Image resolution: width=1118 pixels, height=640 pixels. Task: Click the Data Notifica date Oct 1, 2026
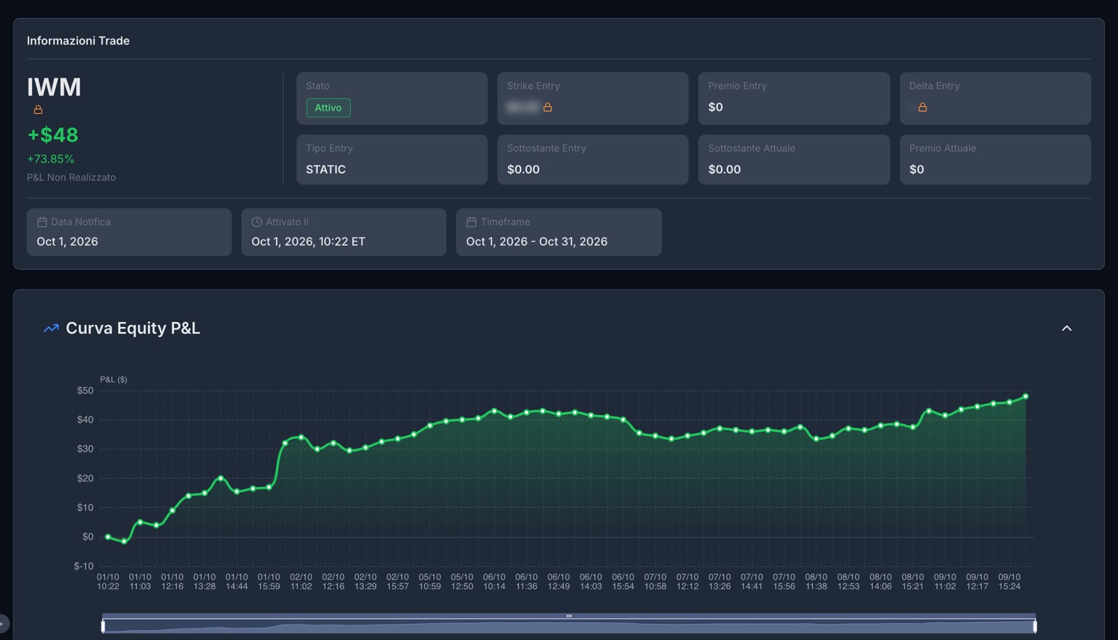pyautogui.click(x=67, y=242)
